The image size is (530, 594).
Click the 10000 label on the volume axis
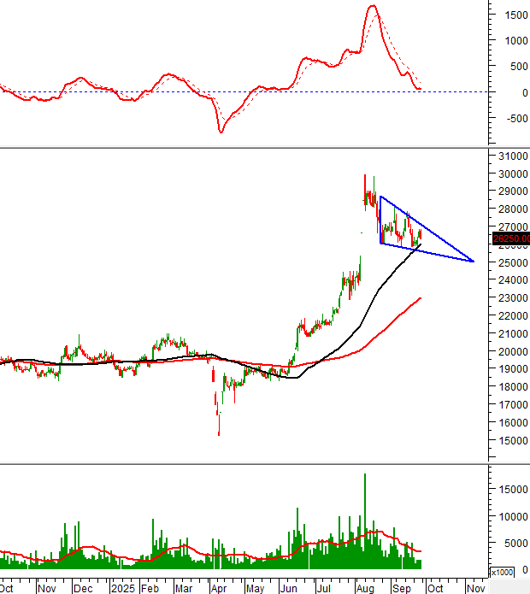click(x=508, y=516)
